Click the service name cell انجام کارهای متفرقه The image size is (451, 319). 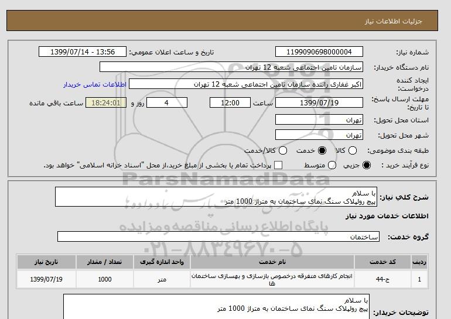point(272,279)
